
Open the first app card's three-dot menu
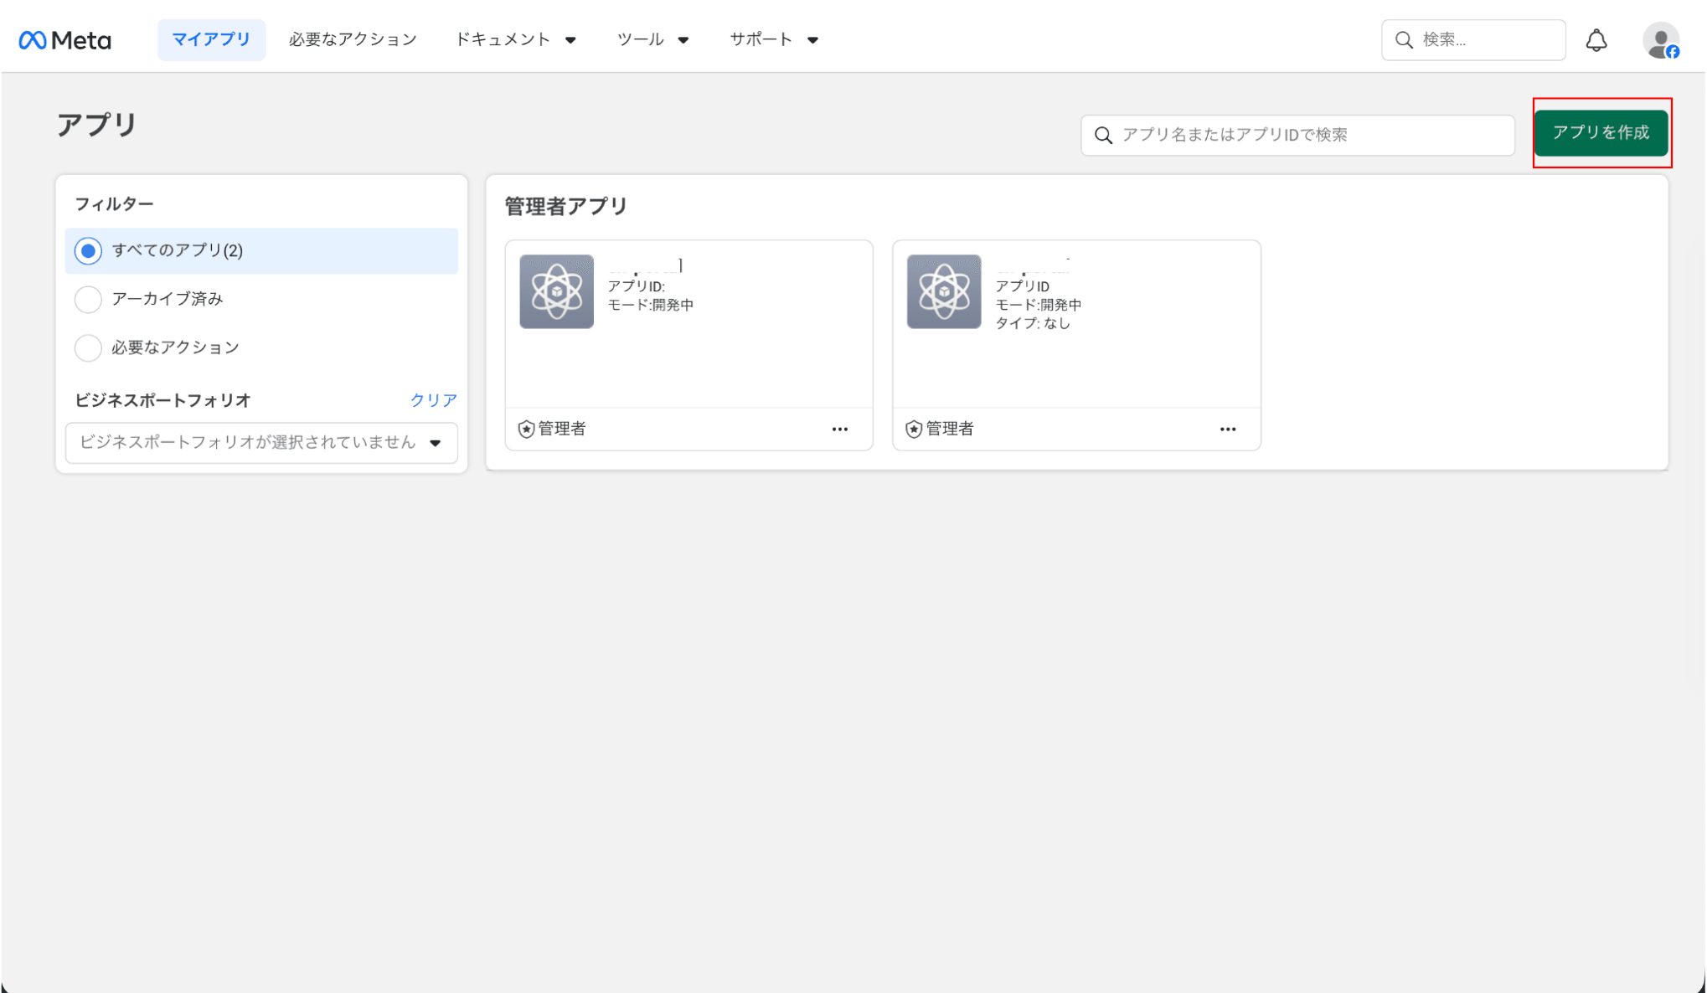[x=840, y=430]
